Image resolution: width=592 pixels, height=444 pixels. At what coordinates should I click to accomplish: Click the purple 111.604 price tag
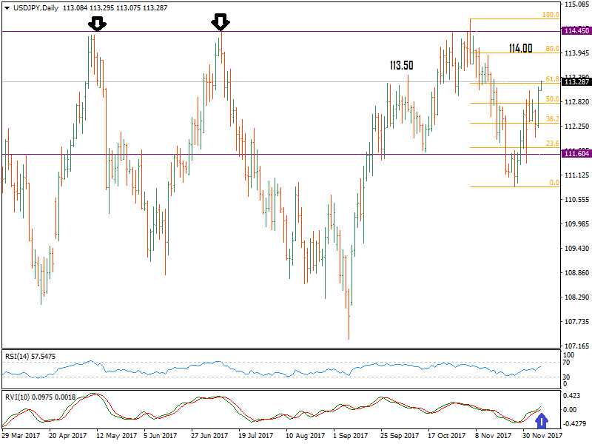[x=576, y=154]
